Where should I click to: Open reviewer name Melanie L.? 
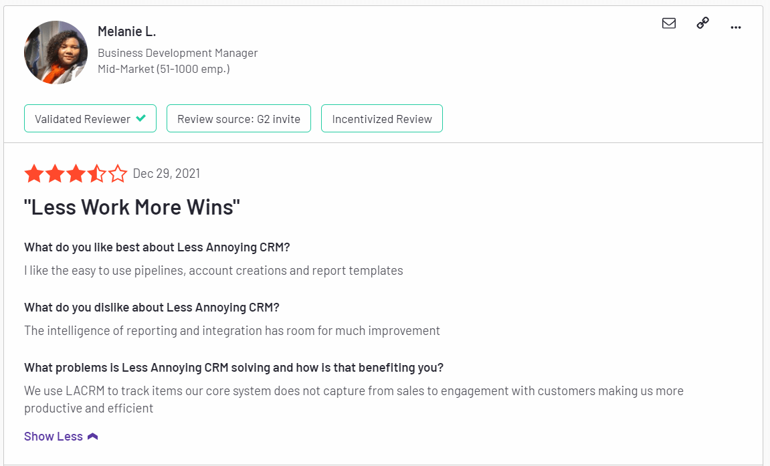coord(126,31)
